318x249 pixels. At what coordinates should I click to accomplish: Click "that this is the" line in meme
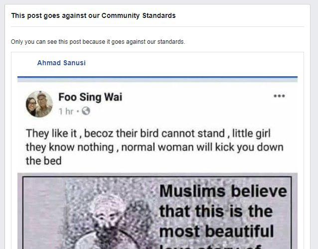[x=216, y=211]
